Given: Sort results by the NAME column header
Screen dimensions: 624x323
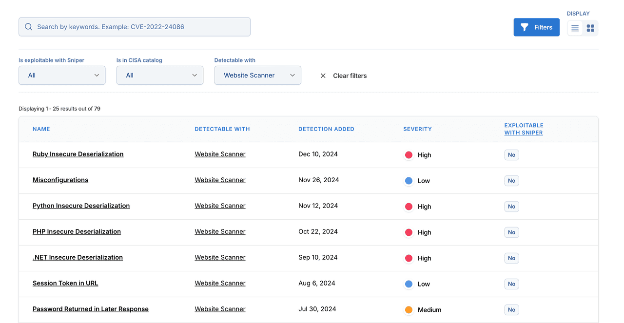Looking at the screenshot, I should pyautogui.click(x=41, y=129).
